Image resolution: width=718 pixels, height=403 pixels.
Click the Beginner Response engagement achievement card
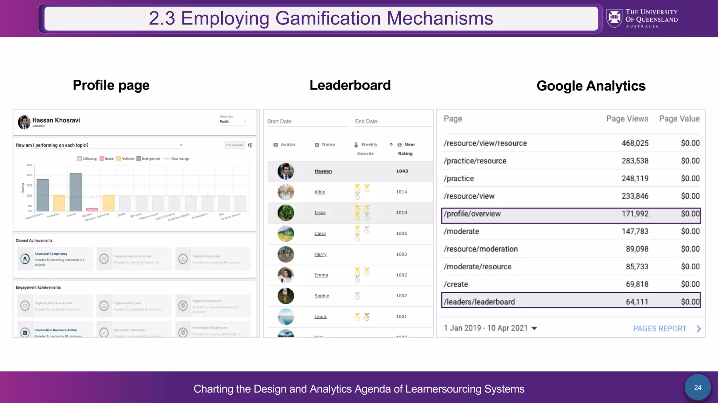(134, 306)
